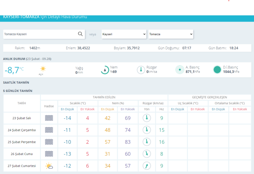Click the humidity high 83 for 25 Şubat
Image resolution: width=254 pixels, height=174 pixels.
point(128,142)
